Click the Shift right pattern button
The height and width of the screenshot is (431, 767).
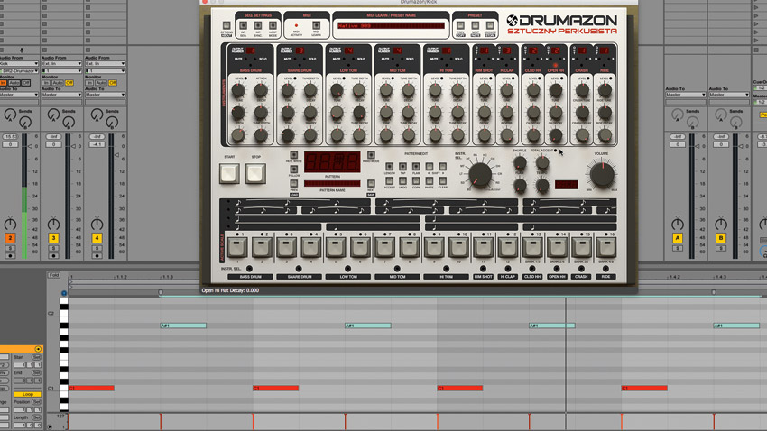click(442, 167)
